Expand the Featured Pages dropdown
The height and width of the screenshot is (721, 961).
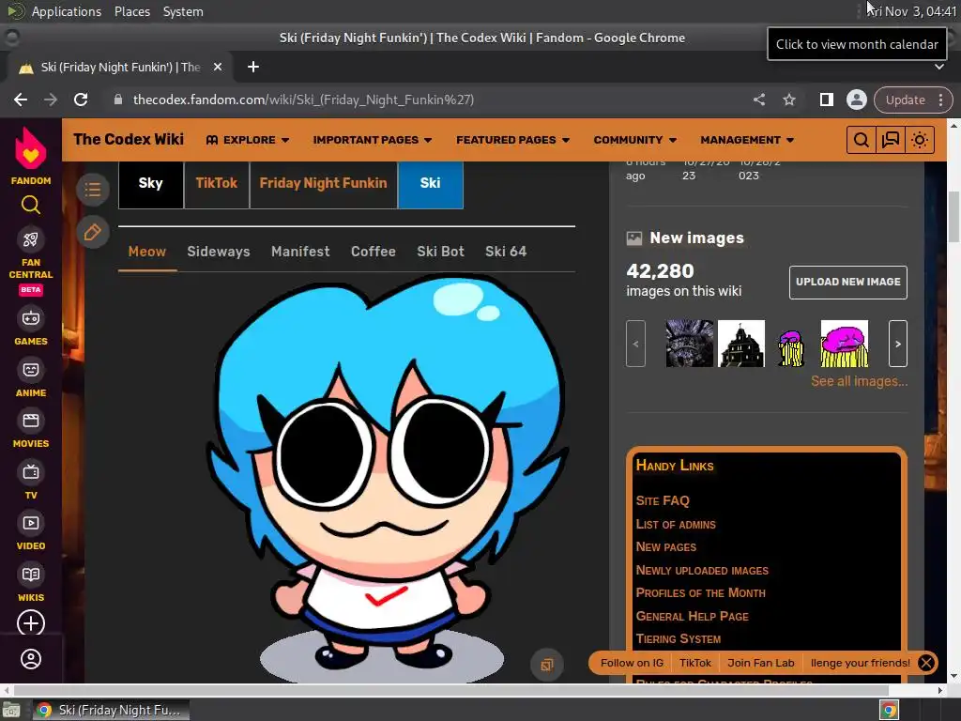pos(512,140)
